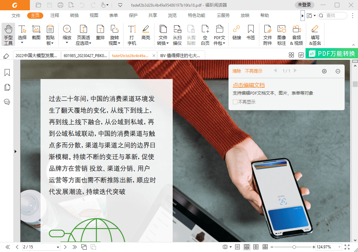Open the comments panel in left sidebar
Screen dimensions: 358x252
coord(7,102)
